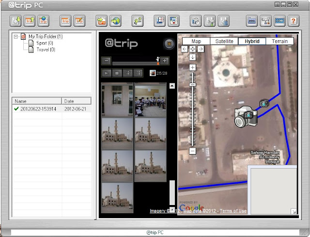
Task: Pan the map down with the arrow button
Action: coord(193,57)
